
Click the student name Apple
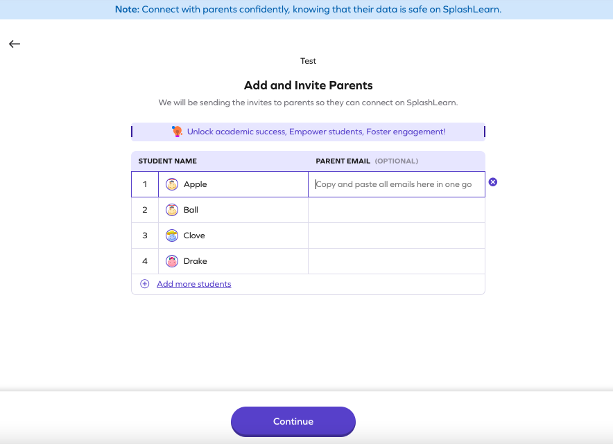click(x=196, y=184)
